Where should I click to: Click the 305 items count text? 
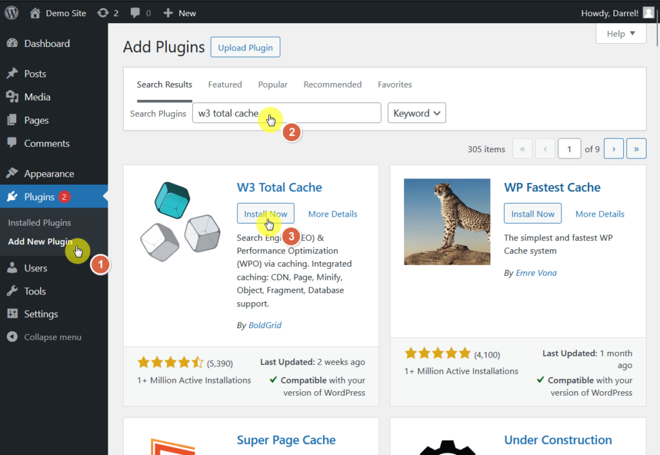coord(486,149)
